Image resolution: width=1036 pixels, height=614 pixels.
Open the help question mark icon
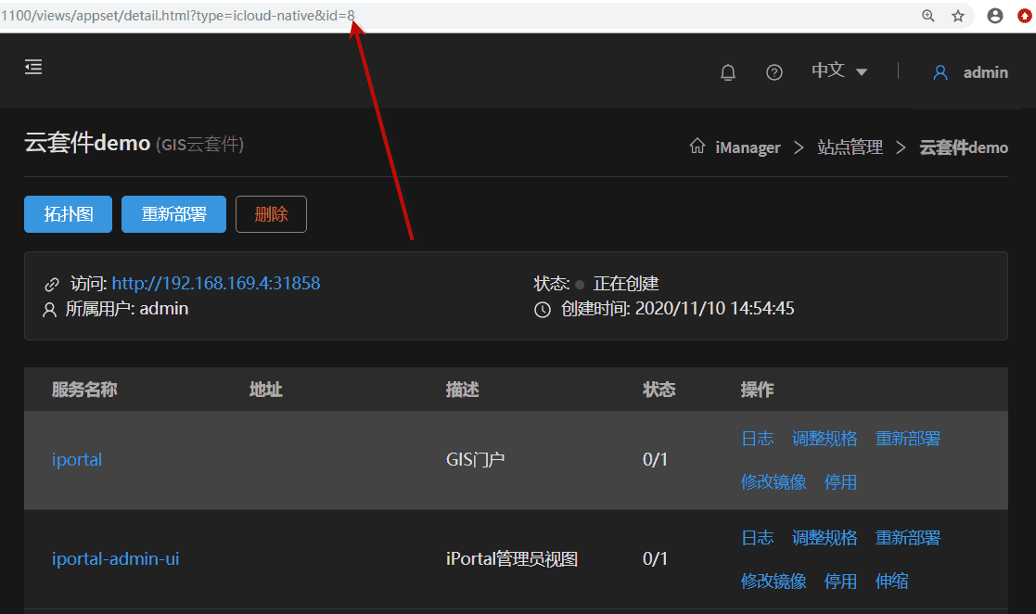click(x=774, y=72)
